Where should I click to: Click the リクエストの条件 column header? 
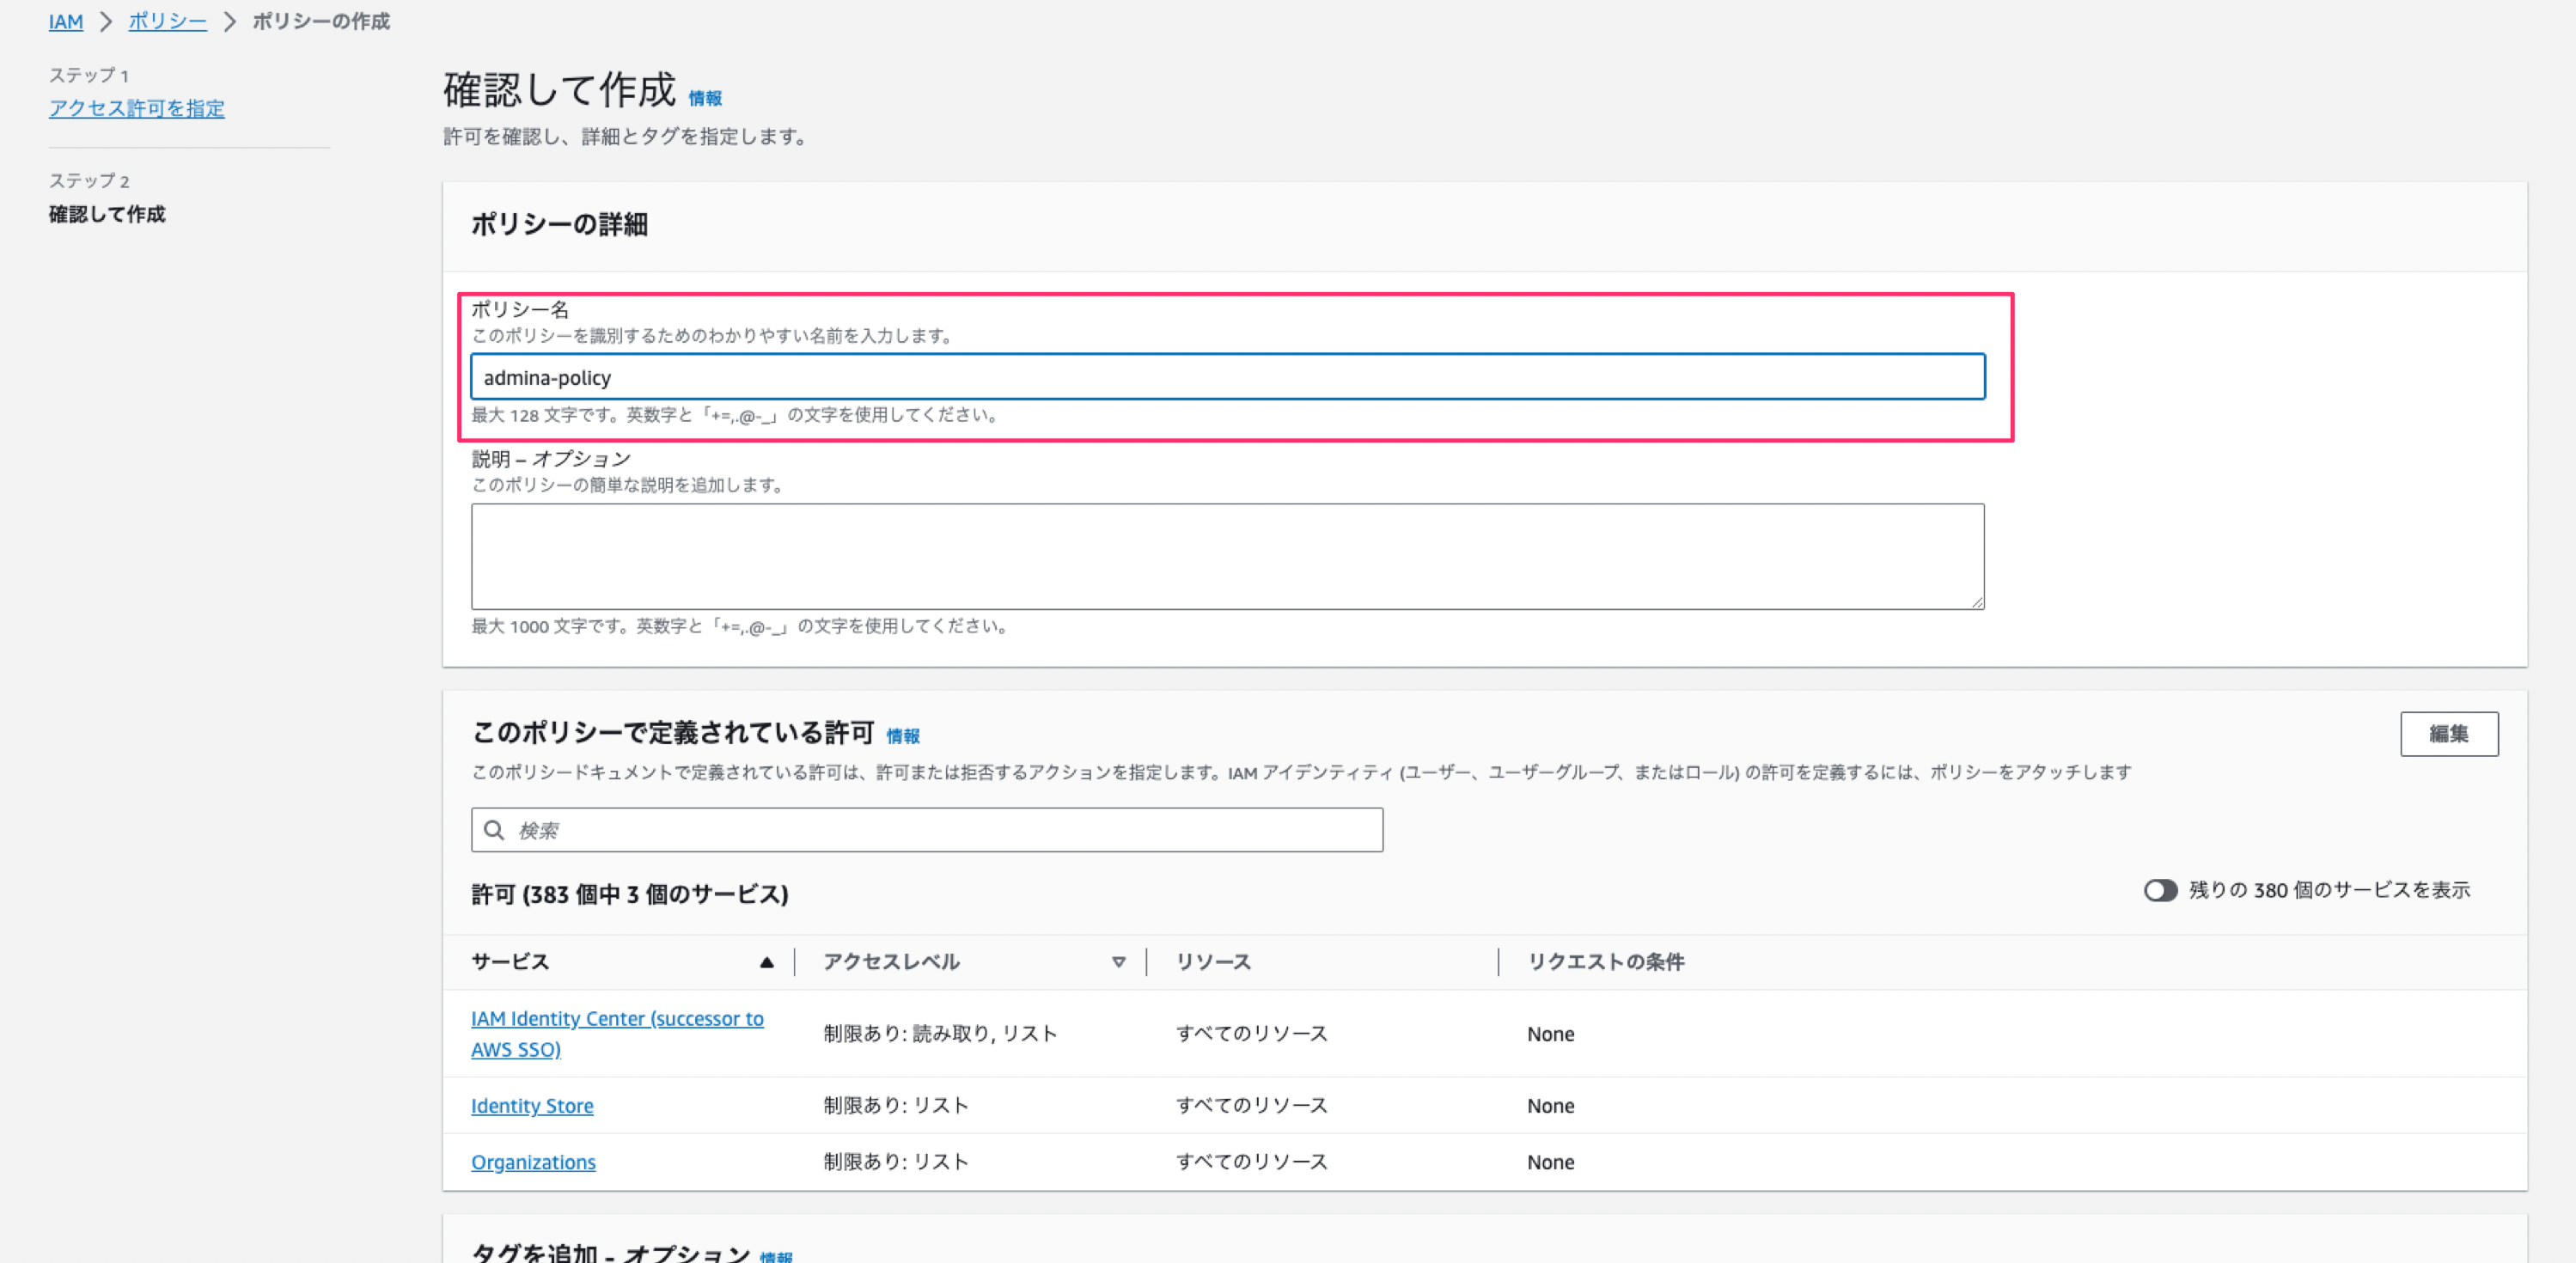(1605, 962)
